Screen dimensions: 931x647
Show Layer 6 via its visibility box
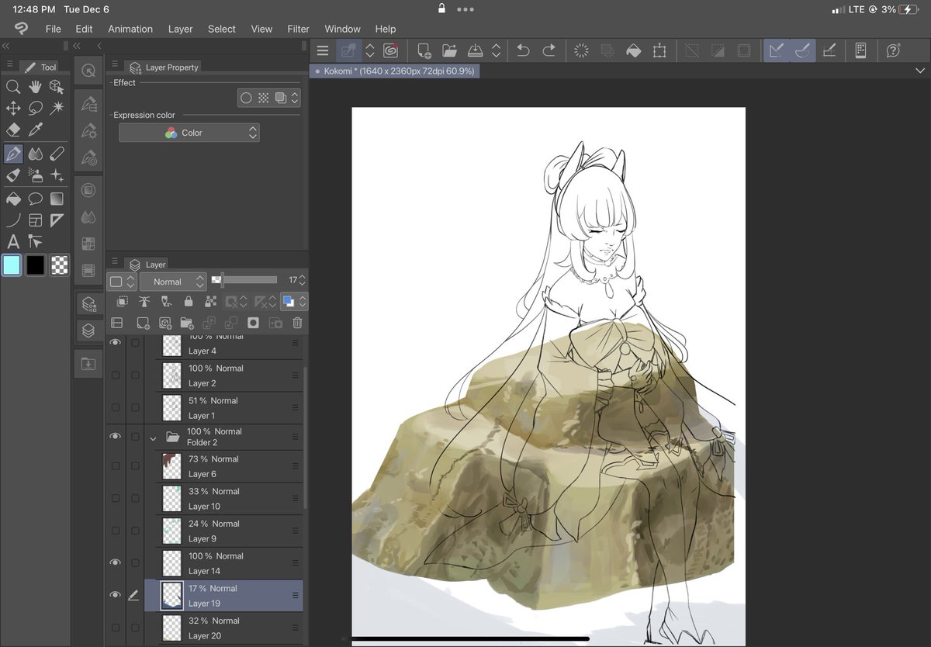(116, 466)
